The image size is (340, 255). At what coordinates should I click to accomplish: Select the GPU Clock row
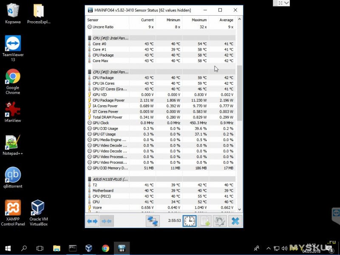tap(161, 123)
